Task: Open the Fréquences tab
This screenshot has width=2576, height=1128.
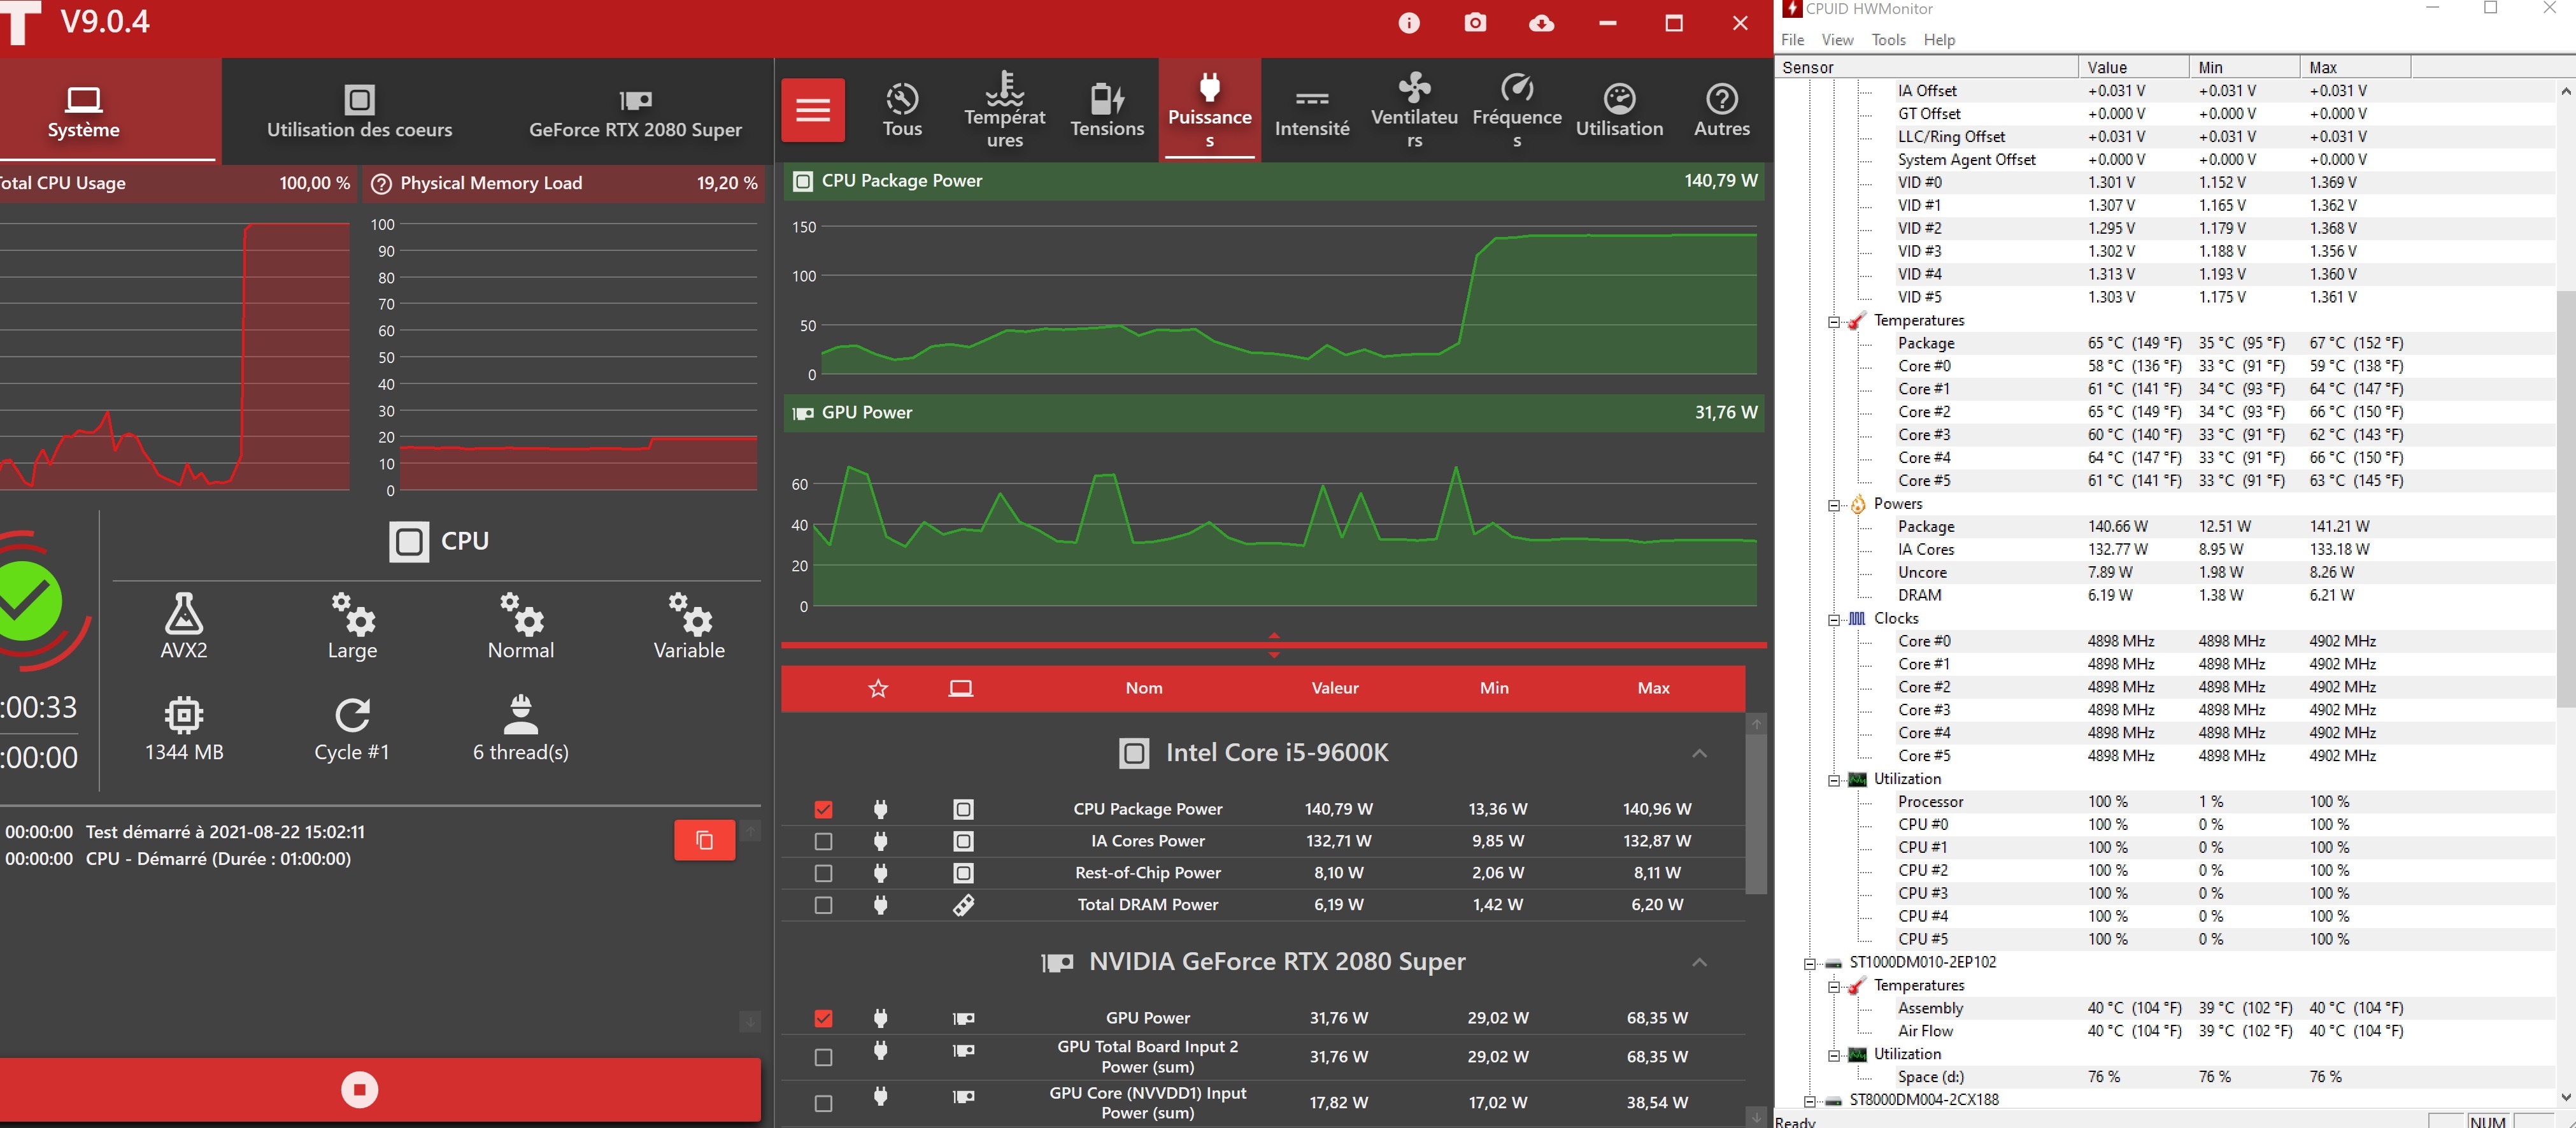Action: [x=1516, y=110]
